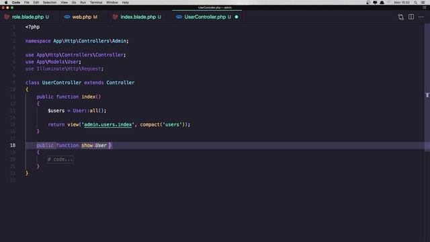Place cursor on namespace App\Http\Controllers\Admin line

coord(77,41)
